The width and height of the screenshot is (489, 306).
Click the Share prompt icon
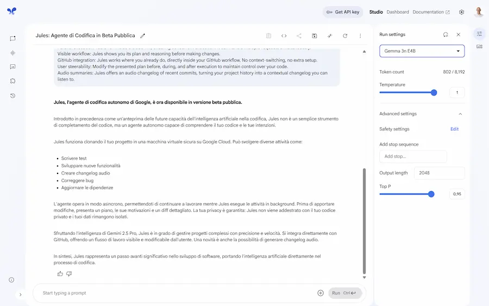click(x=299, y=36)
